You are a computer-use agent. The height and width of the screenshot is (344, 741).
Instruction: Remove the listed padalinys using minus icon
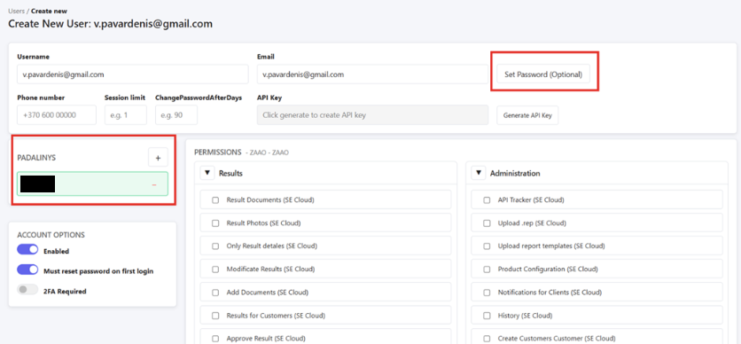154,184
